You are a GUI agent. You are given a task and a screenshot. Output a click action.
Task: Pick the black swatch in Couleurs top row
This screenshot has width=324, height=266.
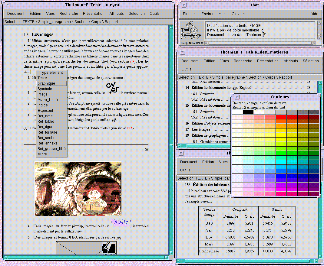pyautogui.click(x=248, y=112)
